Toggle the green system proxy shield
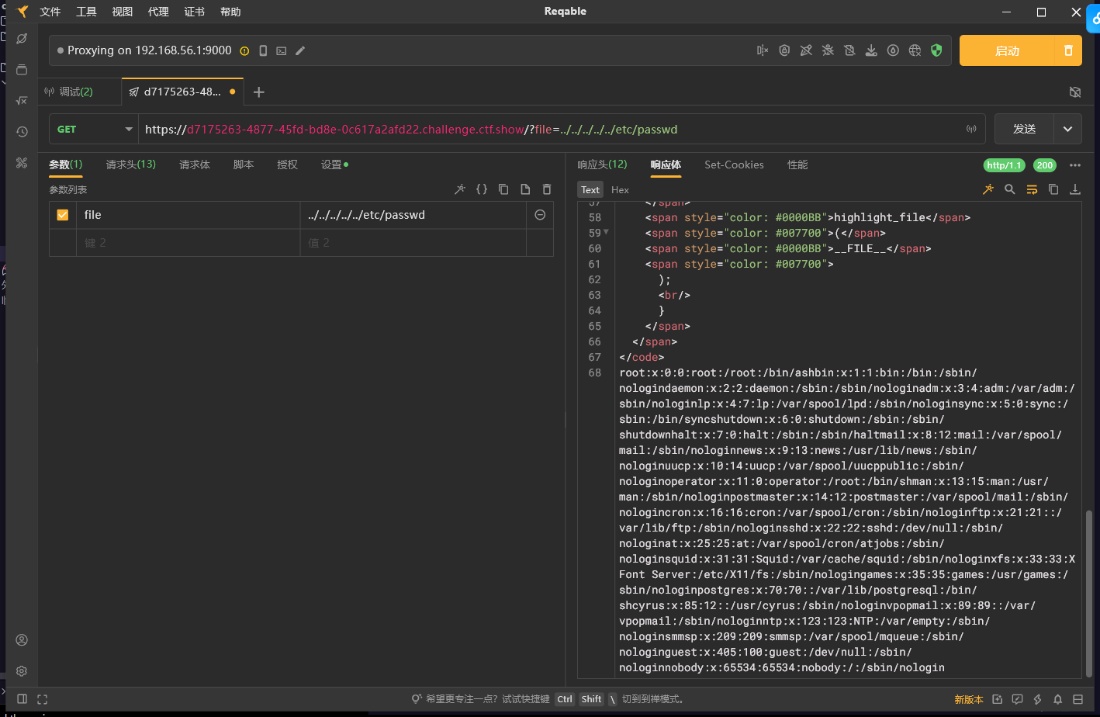This screenshot has height=717, width=1100. [936, 50]
